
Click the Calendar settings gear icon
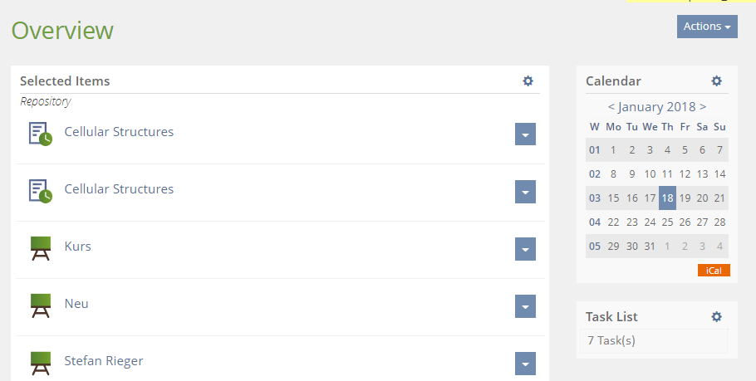[x=717, y=81]
